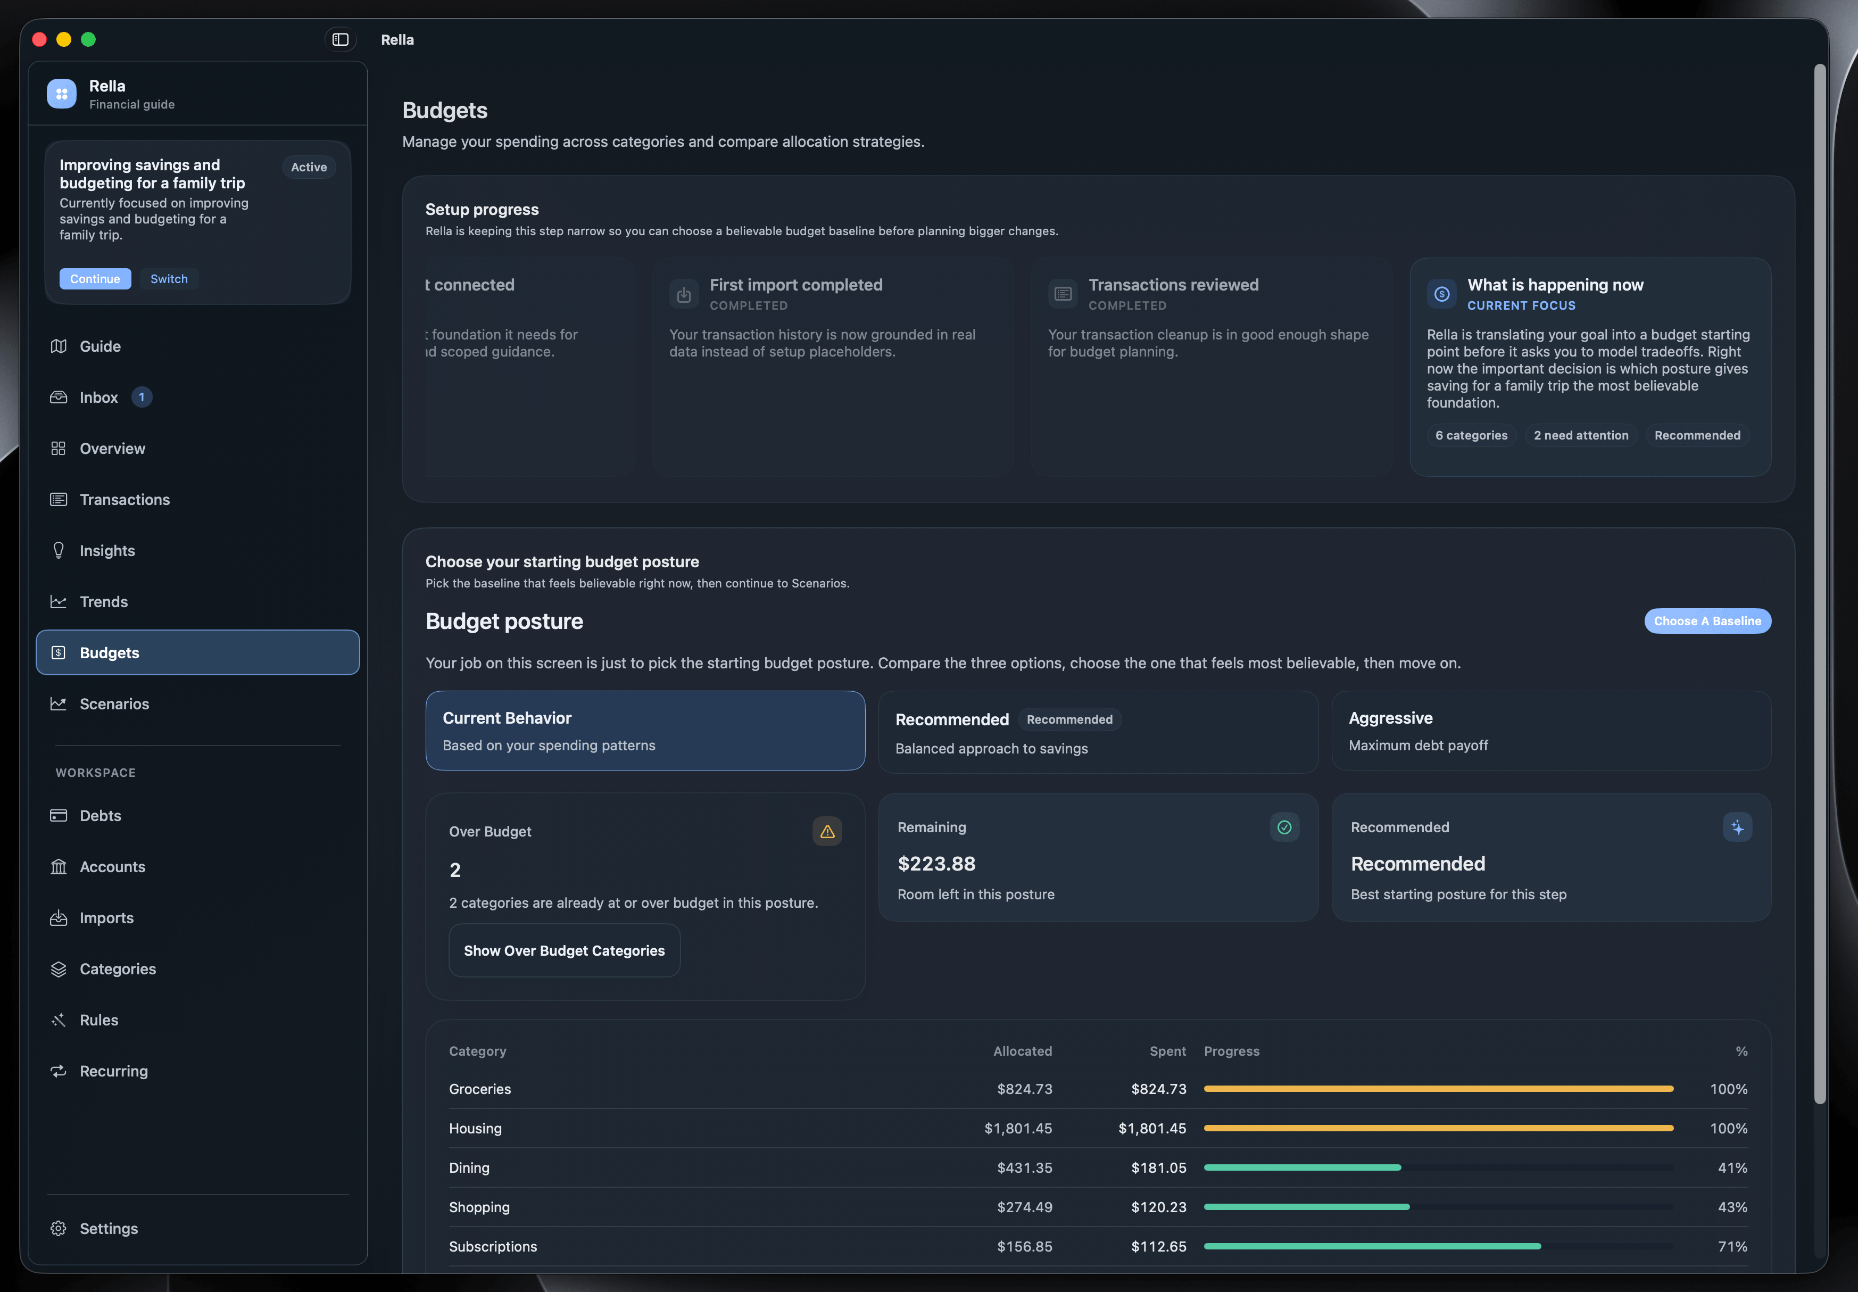
Task: Click the Recommended sparkle icon
Action: click(1737, 827)
